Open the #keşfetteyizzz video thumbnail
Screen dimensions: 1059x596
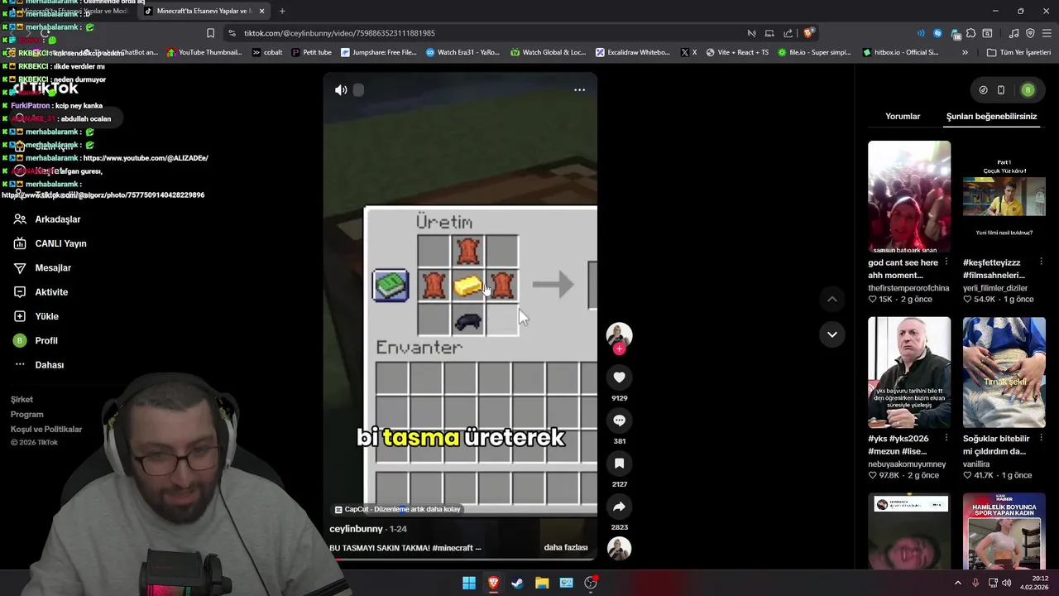1004,196
